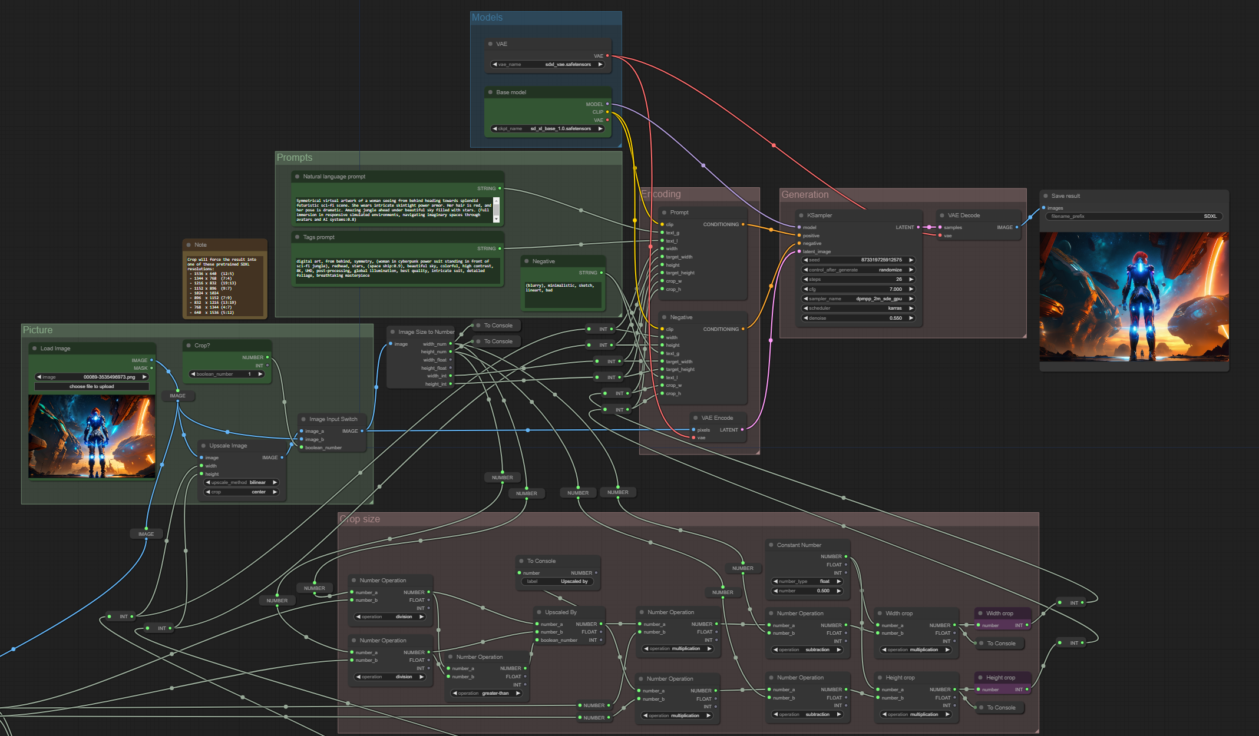This screenshot has width=1259, height=736.
Task: Click the 'choose file to upload' button
Action: 91,387
